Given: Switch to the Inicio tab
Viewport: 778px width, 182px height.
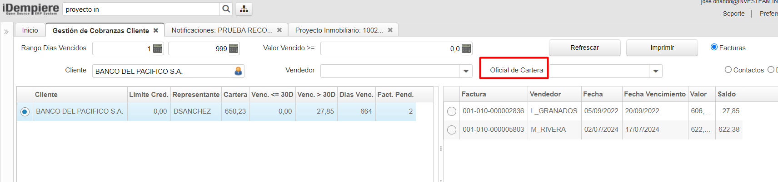Looking at the screenshot, I should coord(30,30).
